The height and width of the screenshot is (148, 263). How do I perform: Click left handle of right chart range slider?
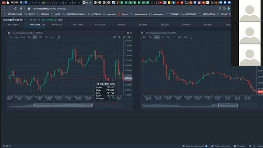[218, 105]
